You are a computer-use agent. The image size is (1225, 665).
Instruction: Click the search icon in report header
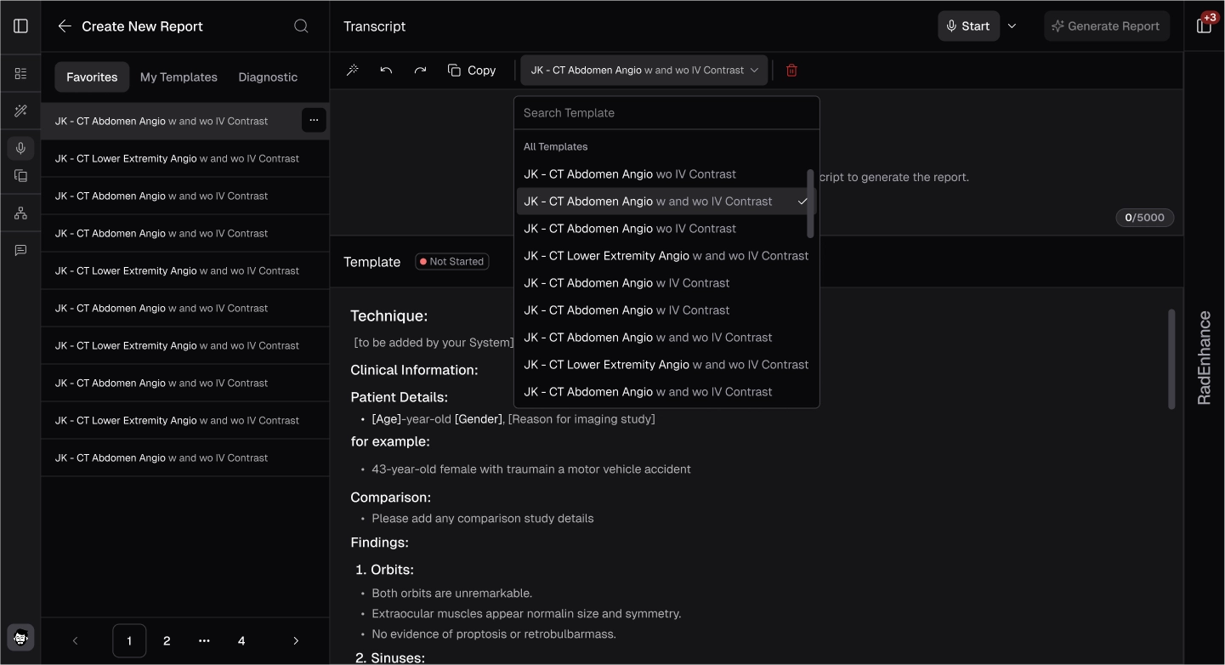[x=301, y=26]
